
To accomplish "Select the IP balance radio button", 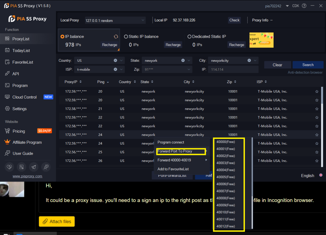I will pos(62,37).
